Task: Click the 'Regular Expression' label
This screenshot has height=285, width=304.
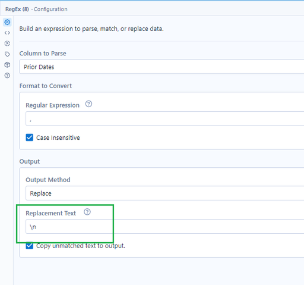Action: [x=53, y=105]
